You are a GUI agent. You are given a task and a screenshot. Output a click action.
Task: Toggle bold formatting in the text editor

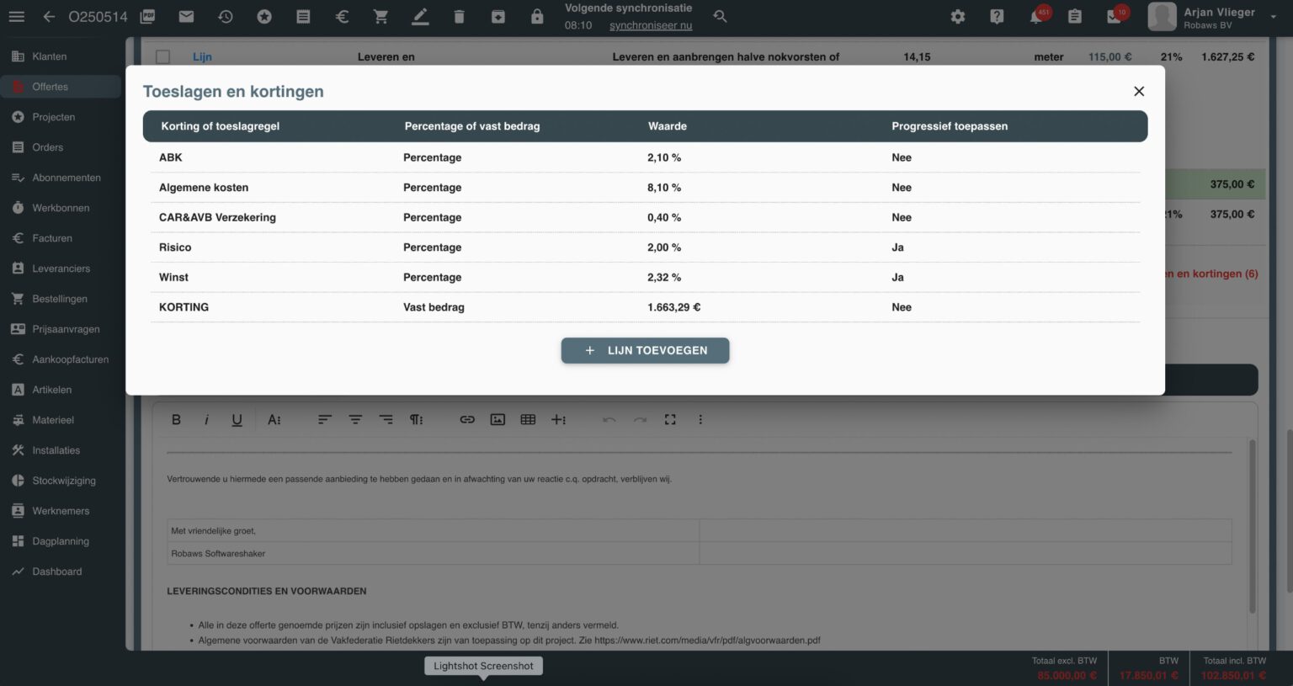(176, 420)
